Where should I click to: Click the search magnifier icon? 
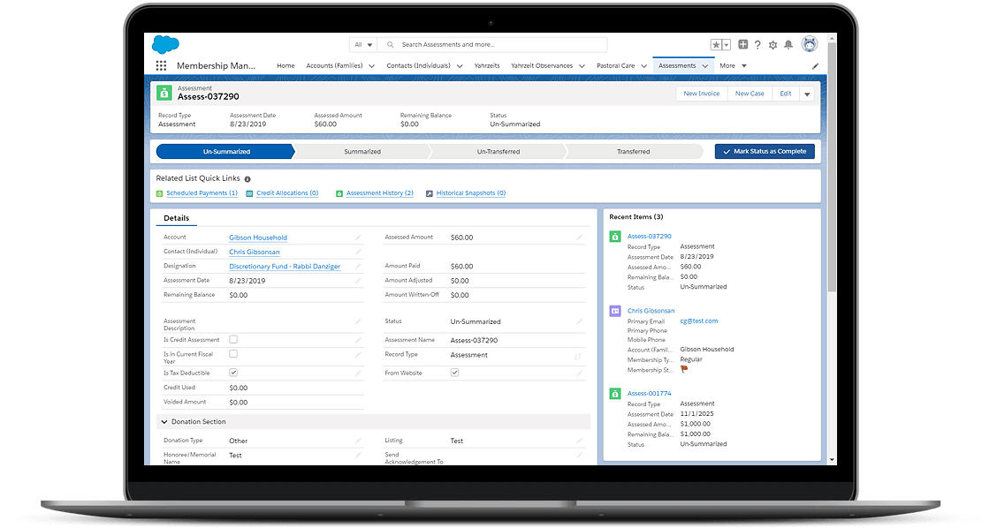click(x=390, y=45)
